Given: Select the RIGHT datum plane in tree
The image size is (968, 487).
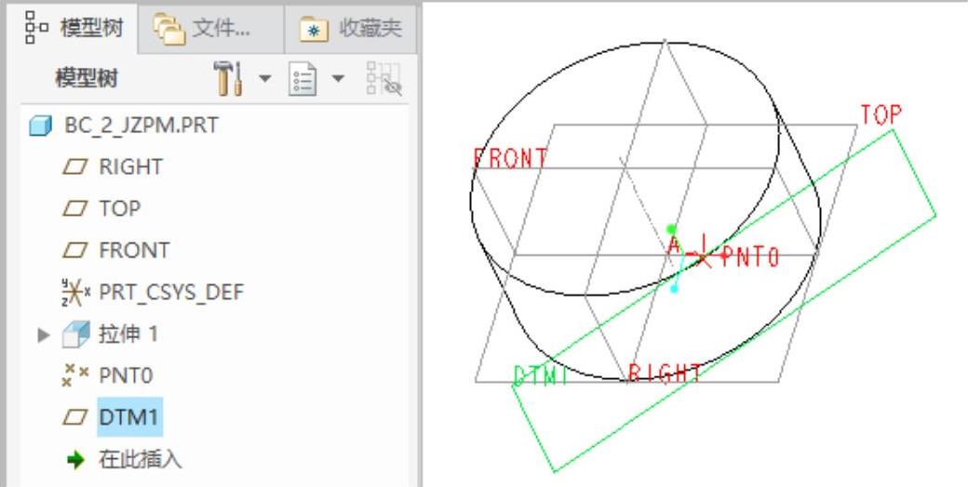Looking at the screenshot, I should click(x=131, y=167).
